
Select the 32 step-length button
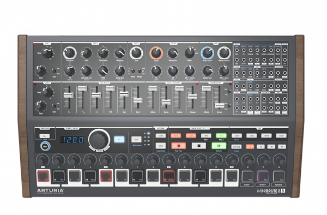click(261, 147)
